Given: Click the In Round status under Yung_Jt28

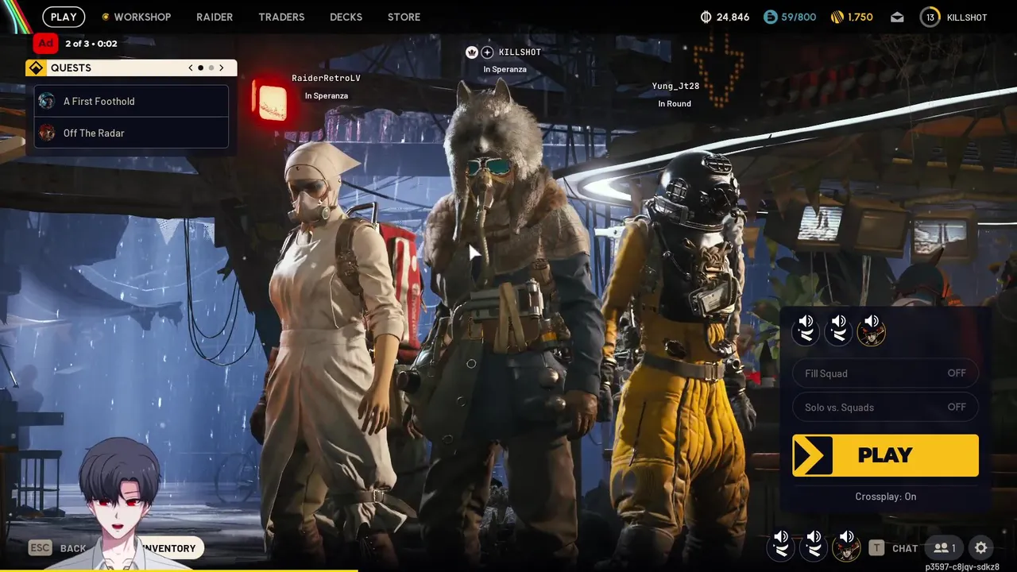Looking at the screenshot, I should point(675,103).
